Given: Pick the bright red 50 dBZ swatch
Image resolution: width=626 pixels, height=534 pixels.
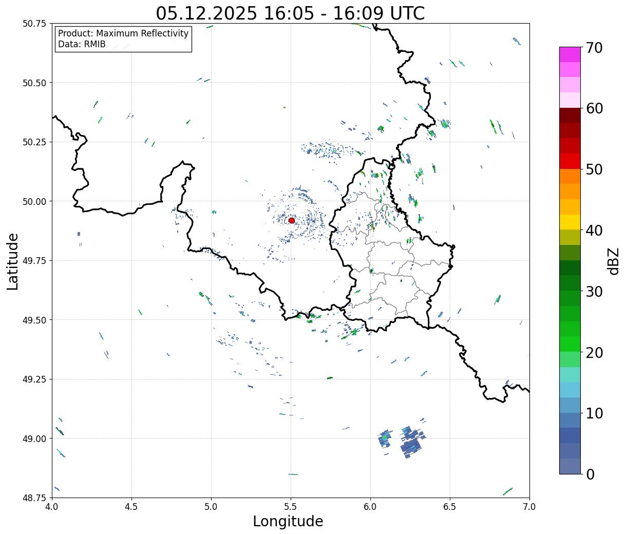Looking at the screenshot, I should tap(570, 161).
